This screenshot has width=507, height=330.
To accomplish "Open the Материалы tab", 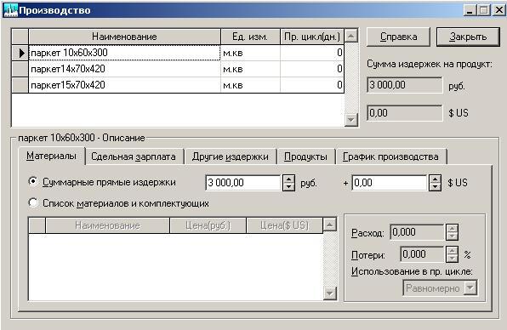I will coord(51,156).
